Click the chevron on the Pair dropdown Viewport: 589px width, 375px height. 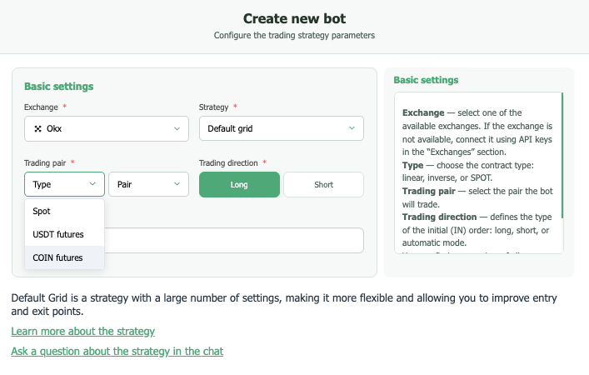(x=177, y=184)
